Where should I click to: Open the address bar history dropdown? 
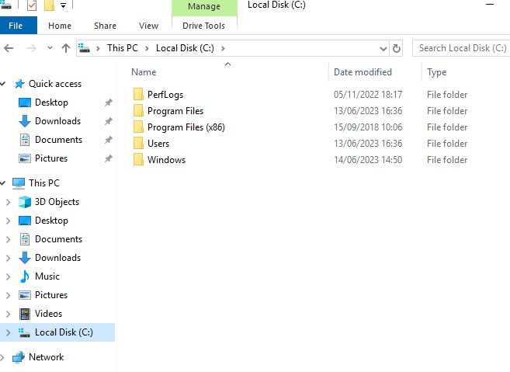coord(383,49)
